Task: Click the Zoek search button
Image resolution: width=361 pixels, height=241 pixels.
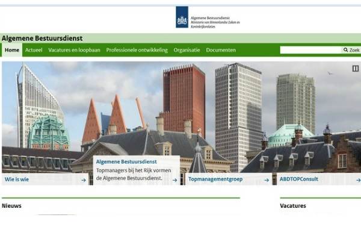Action: [x=351, y=50]
